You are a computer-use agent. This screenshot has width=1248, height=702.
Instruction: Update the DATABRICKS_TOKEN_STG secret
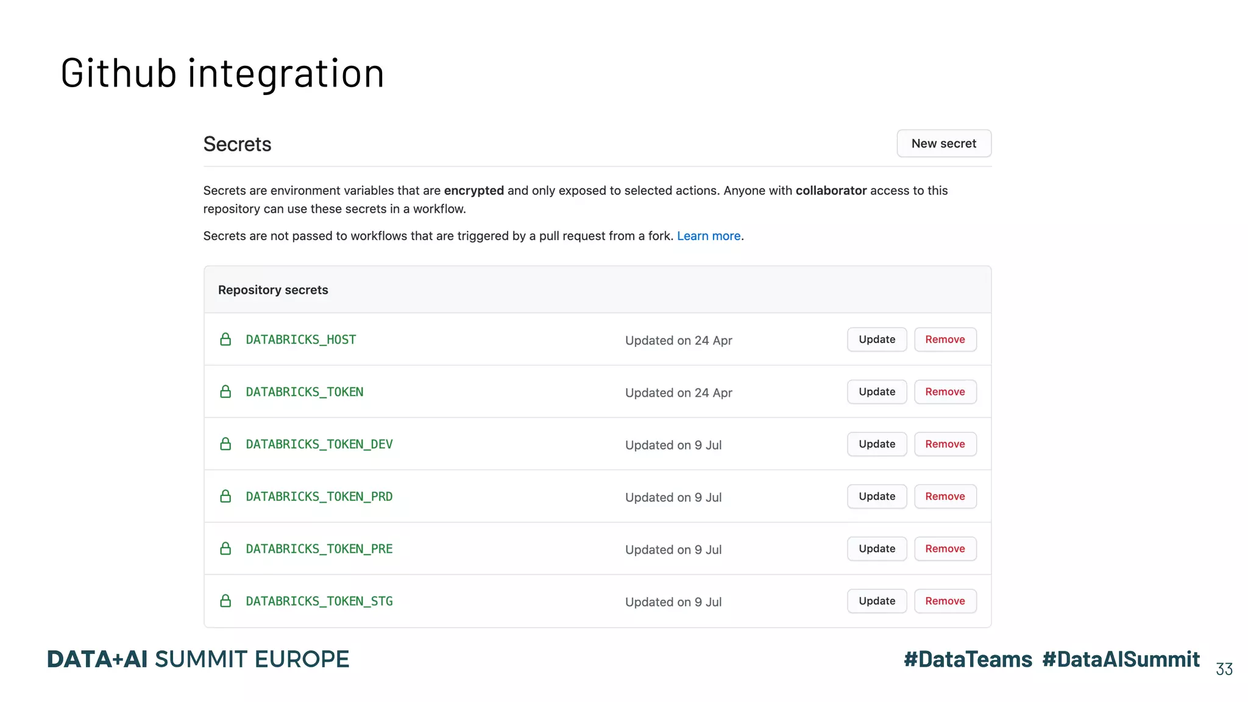877,601
